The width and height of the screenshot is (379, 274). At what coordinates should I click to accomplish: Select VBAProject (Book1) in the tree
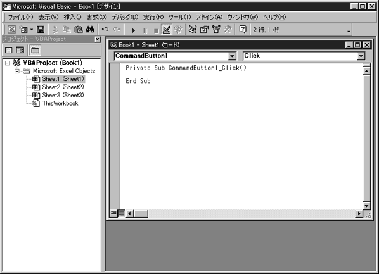(53, 63)
